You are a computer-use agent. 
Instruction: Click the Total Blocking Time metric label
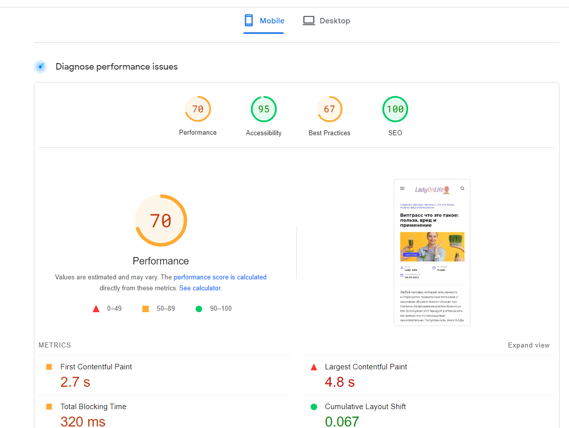tap(93, 407)
